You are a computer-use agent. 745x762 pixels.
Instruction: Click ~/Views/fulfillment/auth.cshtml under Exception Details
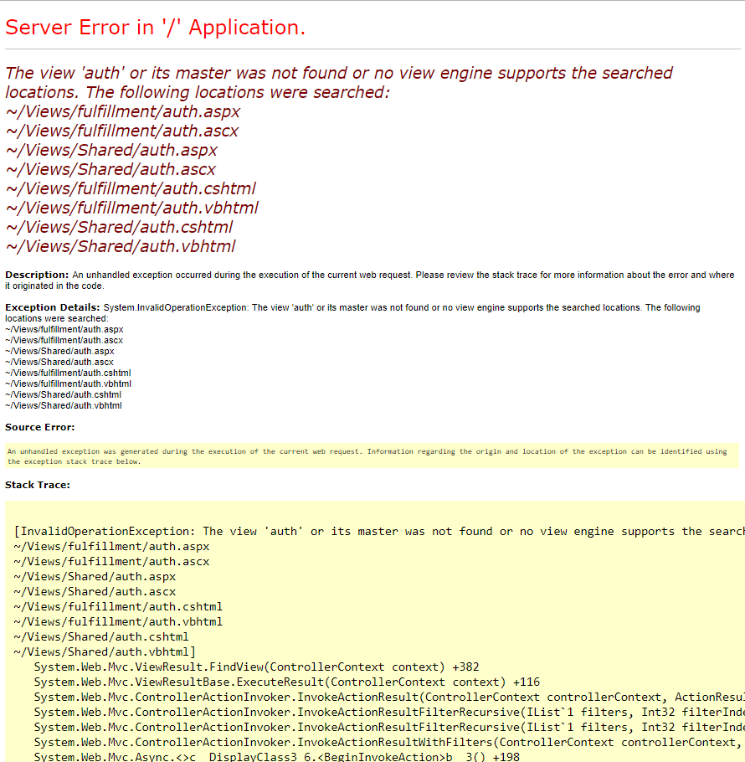coord(68,373)
